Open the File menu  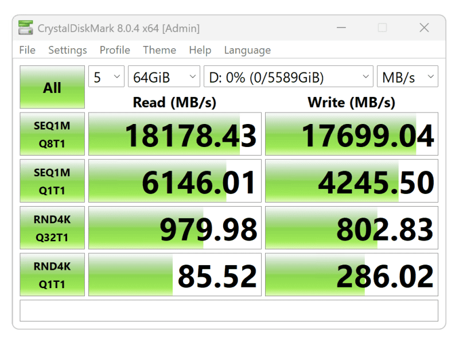coord(27,50)
